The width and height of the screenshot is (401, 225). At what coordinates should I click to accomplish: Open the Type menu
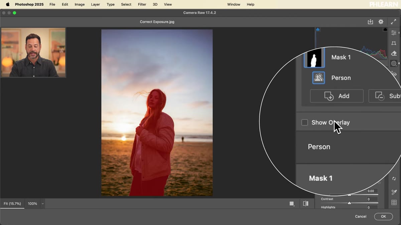(x=111, y=4)
